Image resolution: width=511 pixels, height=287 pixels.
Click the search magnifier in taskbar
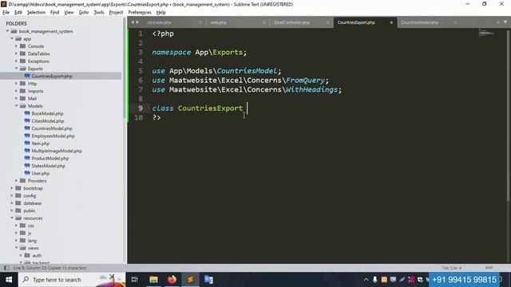26,280
